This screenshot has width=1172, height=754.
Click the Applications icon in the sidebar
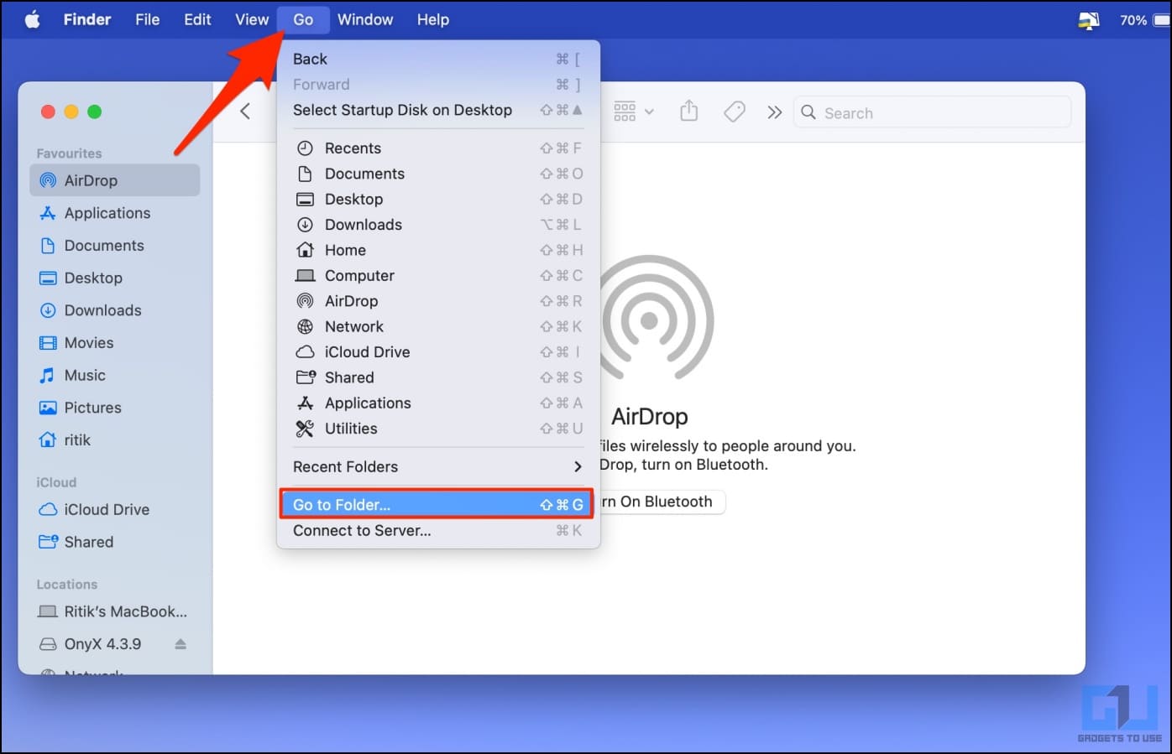click(x=48, y=213)
